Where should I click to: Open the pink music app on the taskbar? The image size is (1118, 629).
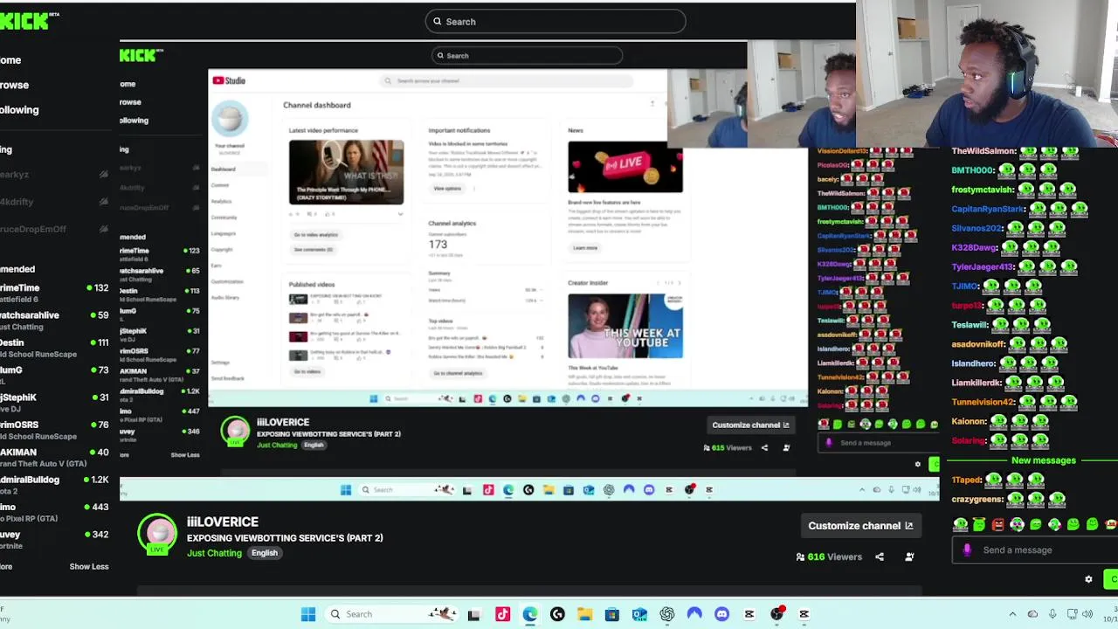(502, 614)
